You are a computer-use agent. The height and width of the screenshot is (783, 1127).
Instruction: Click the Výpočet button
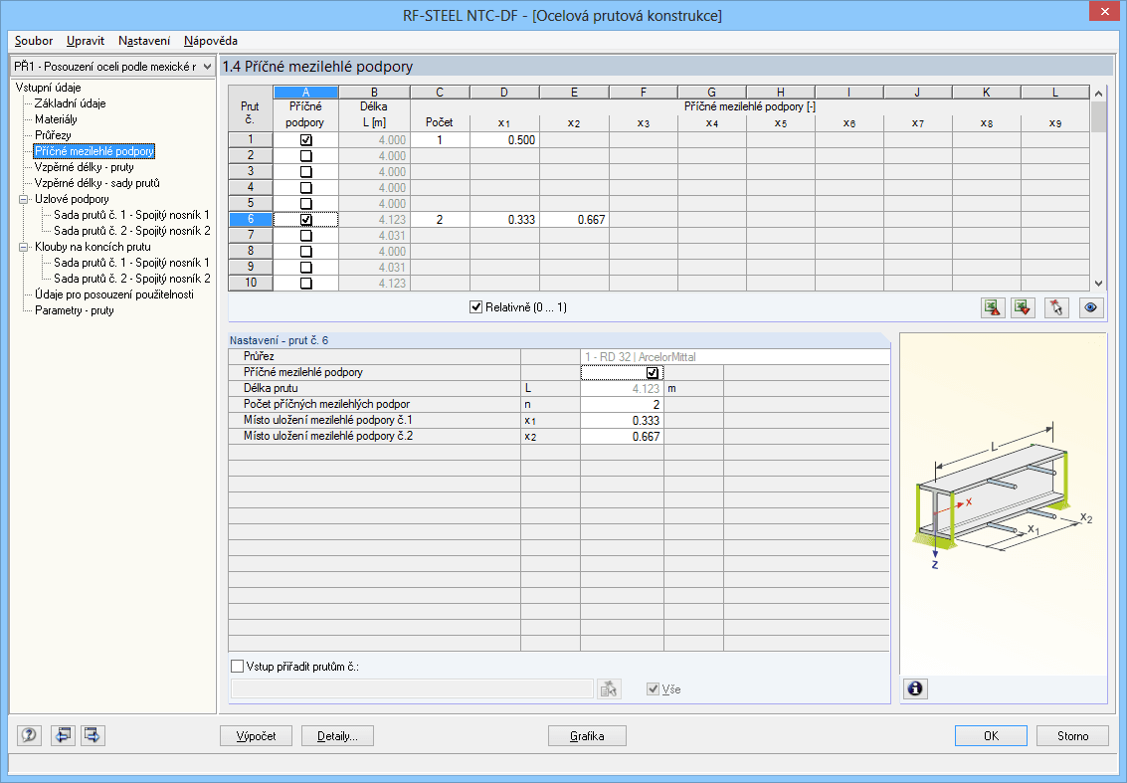[x=257, y=735]
